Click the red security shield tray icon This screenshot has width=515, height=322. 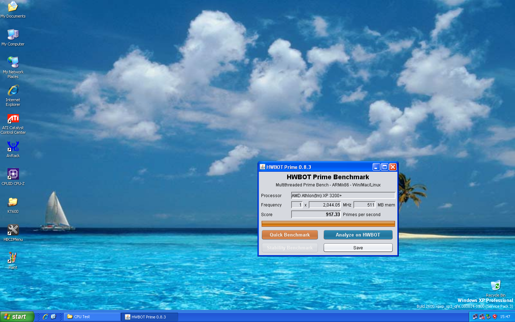click(495, 317)
